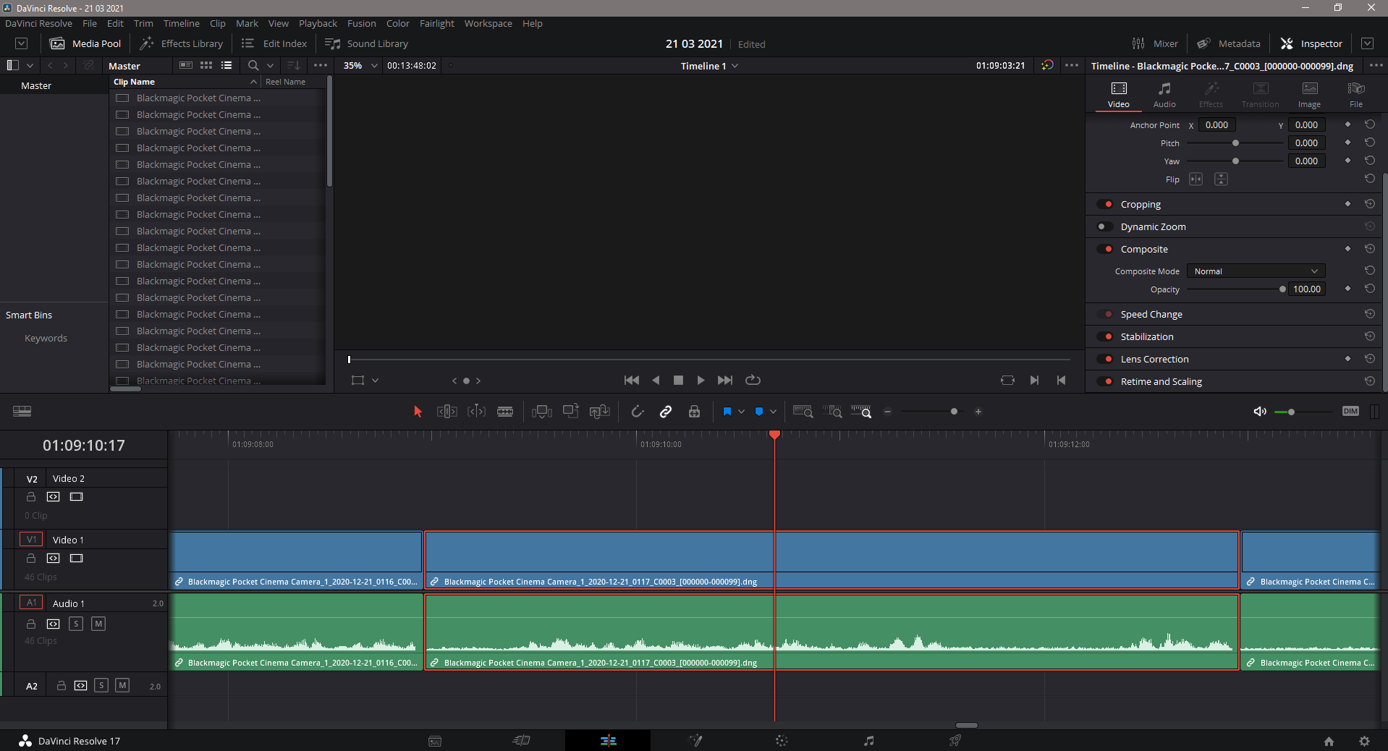Click the Custom Zoom icon

pyautogui.click(x=861, y=412)
